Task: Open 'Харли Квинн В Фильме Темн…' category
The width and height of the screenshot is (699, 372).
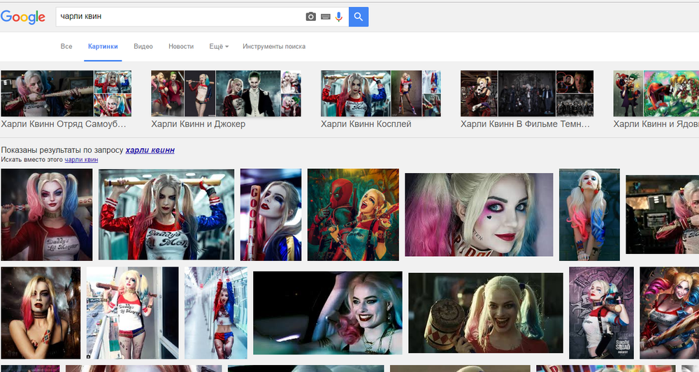Action: coord(527,100)
